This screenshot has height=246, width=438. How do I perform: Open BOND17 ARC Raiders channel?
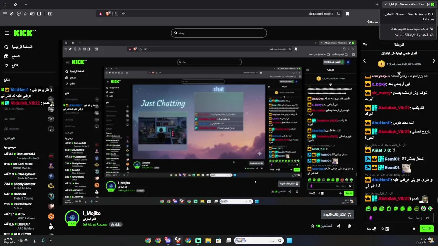coord(29,226)
